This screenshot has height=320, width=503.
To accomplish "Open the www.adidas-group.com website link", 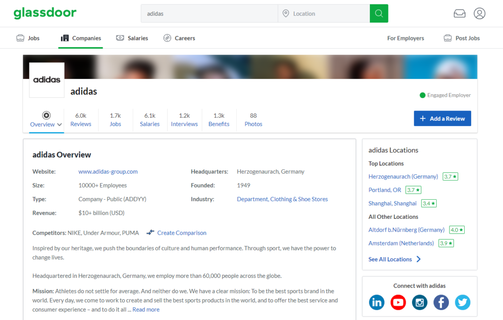I will pyautogui.click(x=108, y=172).
